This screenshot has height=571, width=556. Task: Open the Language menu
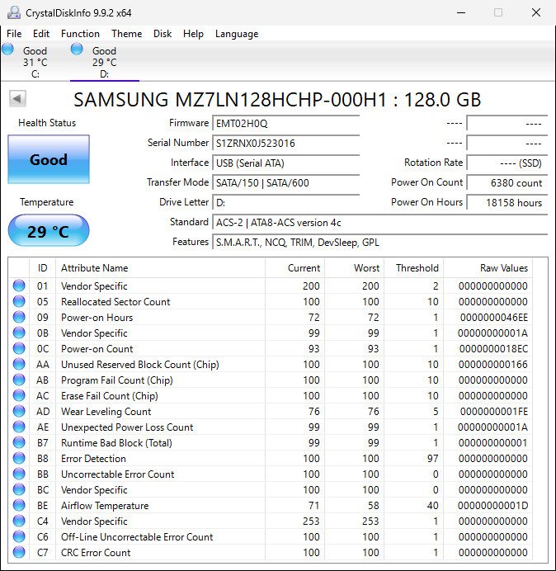(x=237, y=34)
